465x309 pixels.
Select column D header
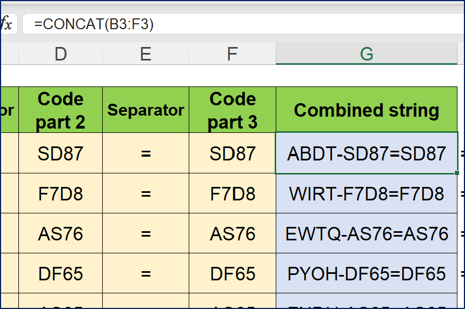pyautogui.click(x=61, y=53)
